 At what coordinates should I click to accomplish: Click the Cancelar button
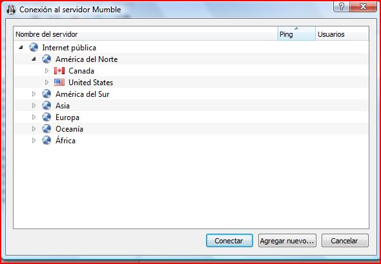pyautogui.click(x=345, y=241)
